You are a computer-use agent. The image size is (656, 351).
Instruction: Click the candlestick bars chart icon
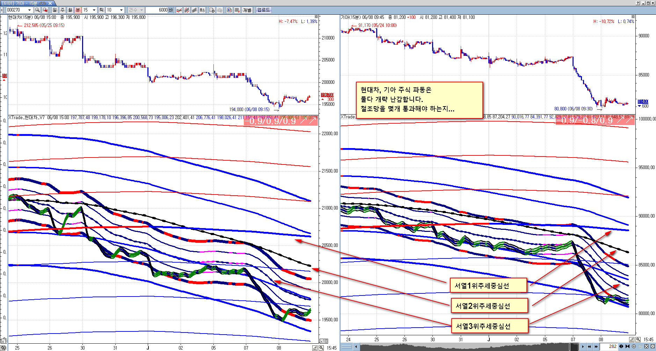tap(187, 10)
